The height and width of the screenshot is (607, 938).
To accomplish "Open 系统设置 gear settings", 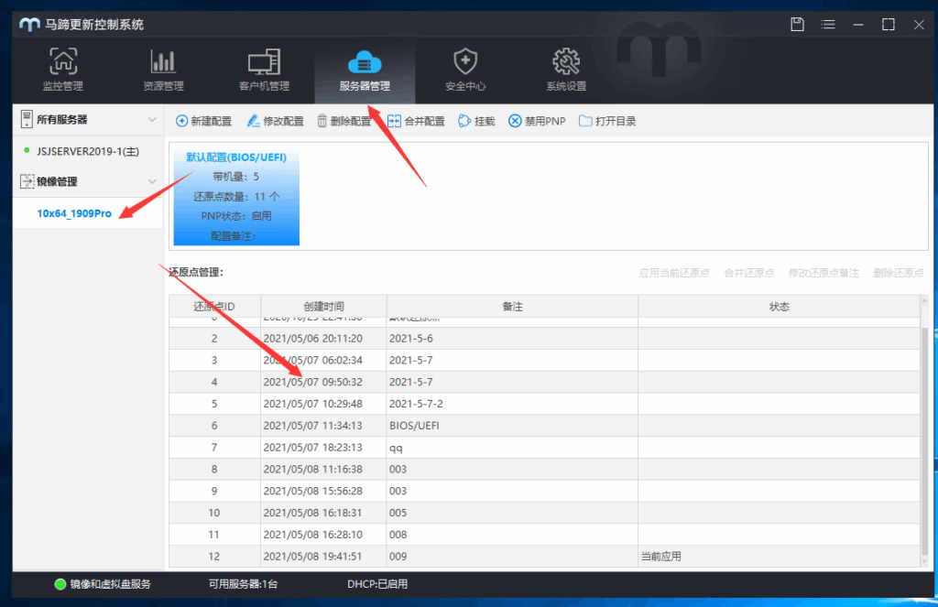I will click(x=566, y=70).
